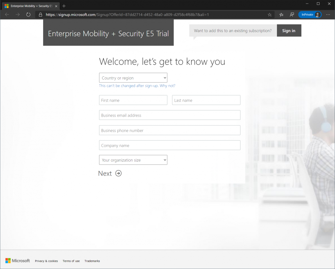
Task: Open the 'Why not?' link
Action: (167, 86)
